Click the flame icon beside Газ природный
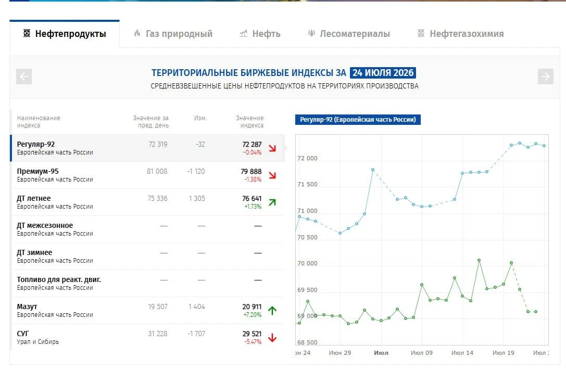 coord(137,33)
